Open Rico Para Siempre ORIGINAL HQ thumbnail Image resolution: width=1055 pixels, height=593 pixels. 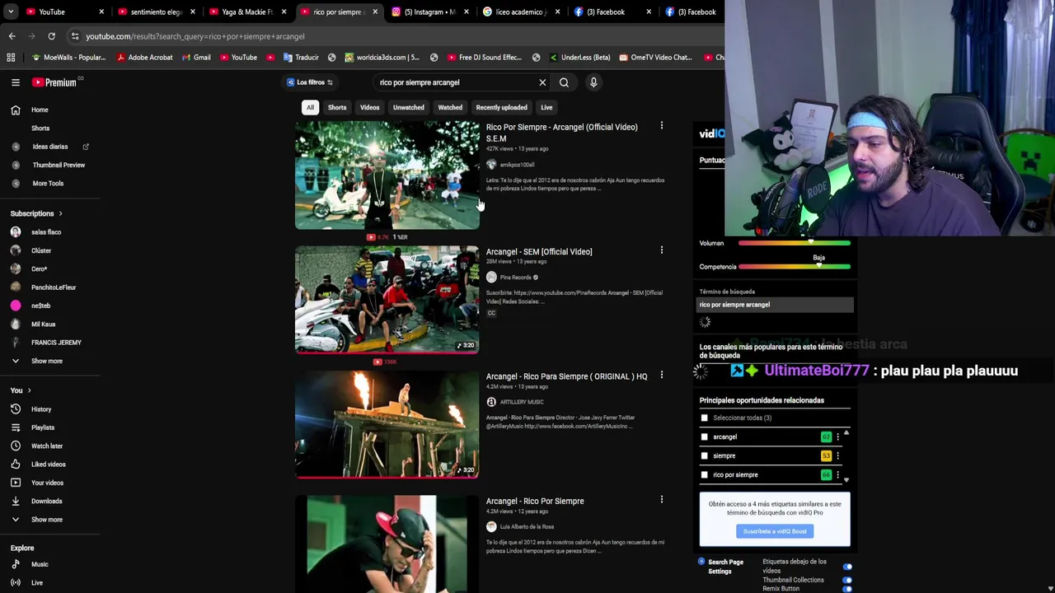click(387, 424)
